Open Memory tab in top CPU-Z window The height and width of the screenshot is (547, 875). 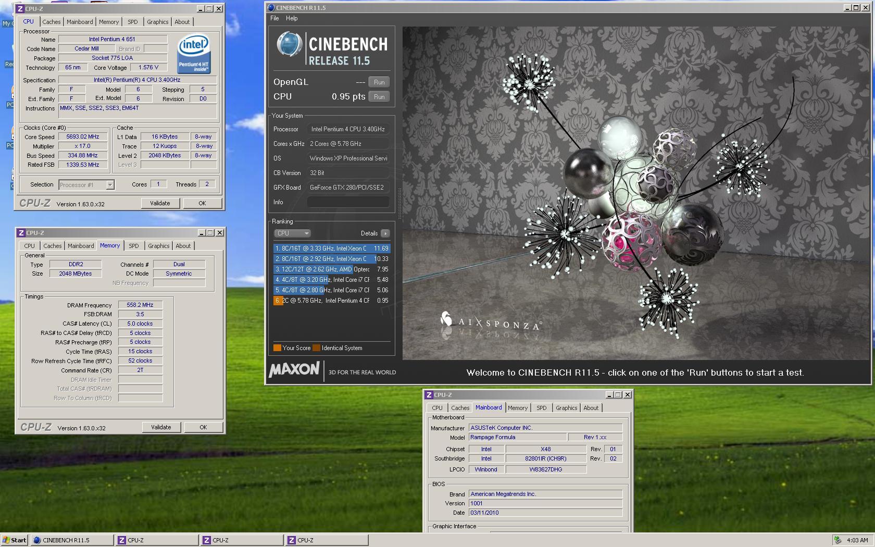(x=109, y=22)
